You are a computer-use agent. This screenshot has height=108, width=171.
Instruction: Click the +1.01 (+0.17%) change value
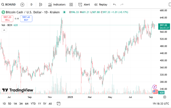click(x=119, y=12)
